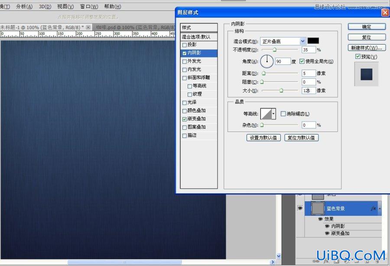The image size is (390, 266).
Task: Hide the 蓝色背景 layer with eye icon
Action: (x=300, y=208)
